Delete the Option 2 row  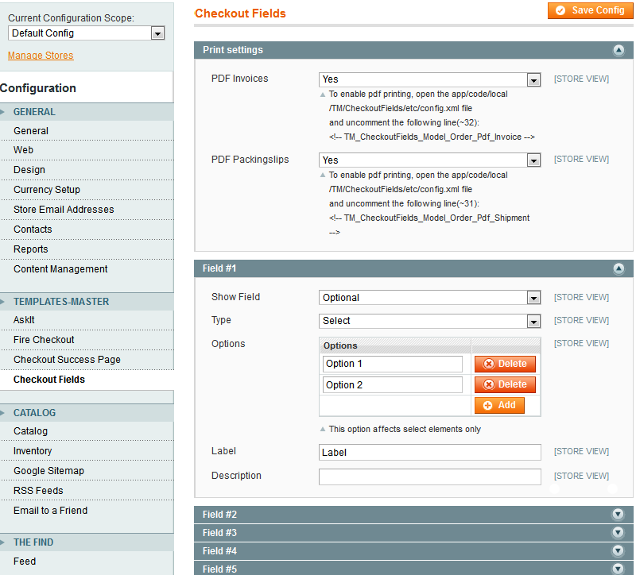tap(505, 384)
